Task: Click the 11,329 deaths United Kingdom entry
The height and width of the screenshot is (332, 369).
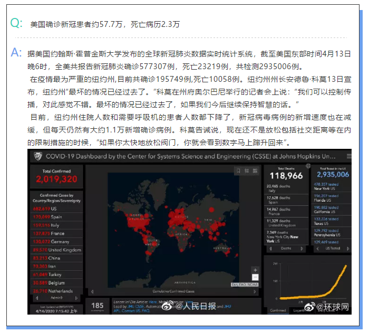Action: point(286,223)
